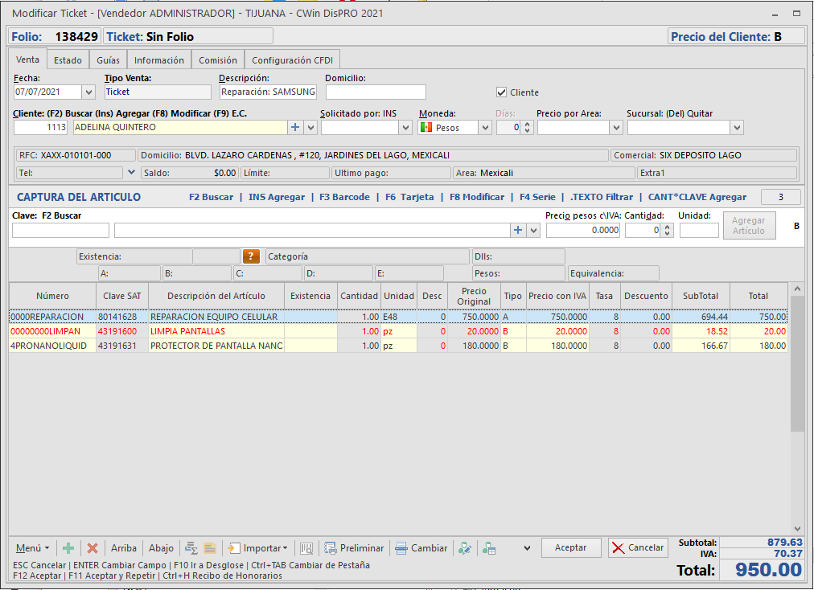814x590 pixels.
Task: Expand the Fecha date picker dropdown
Action: pos(88,92)
